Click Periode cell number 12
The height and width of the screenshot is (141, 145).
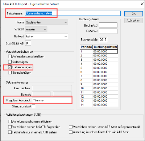tap(86, 97)
